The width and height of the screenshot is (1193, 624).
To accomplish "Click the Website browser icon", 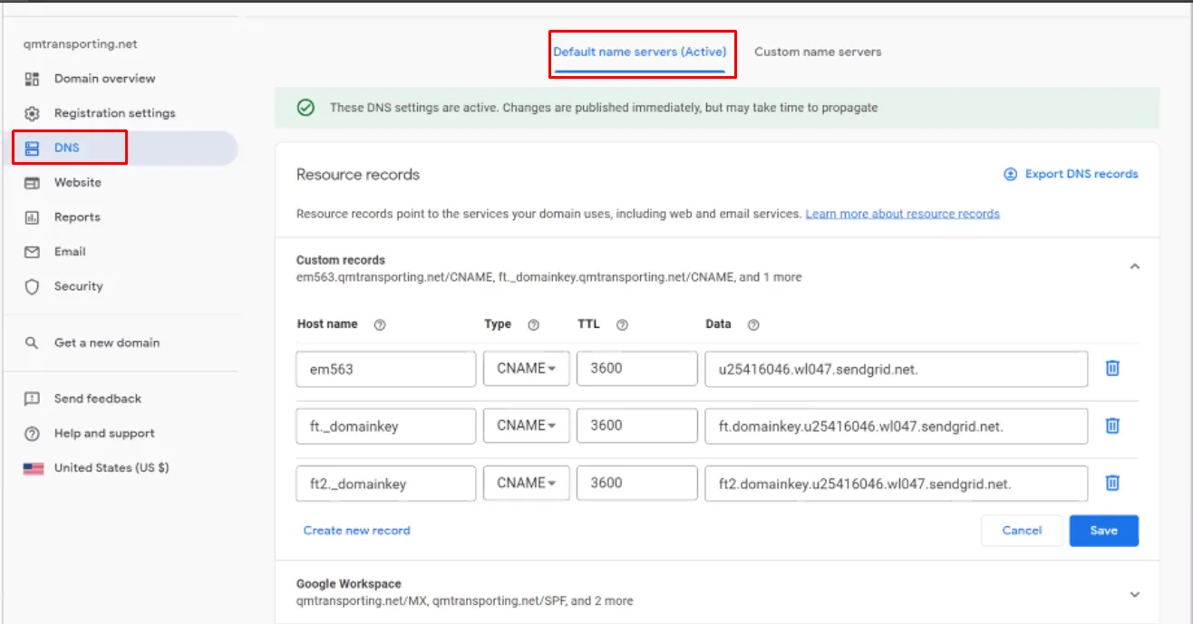I will point(32,183).
